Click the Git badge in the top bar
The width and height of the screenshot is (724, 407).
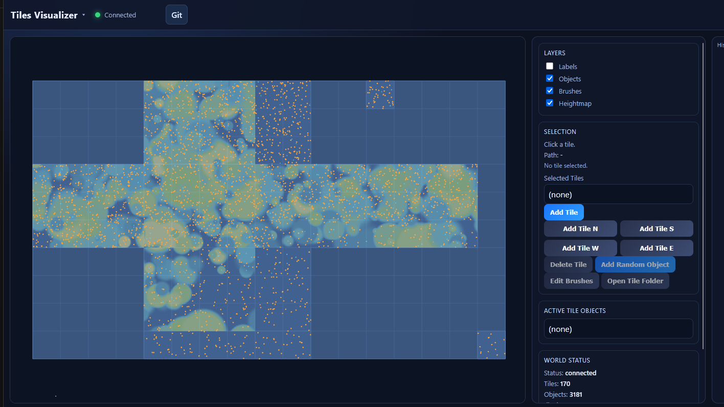coord(176,14)
